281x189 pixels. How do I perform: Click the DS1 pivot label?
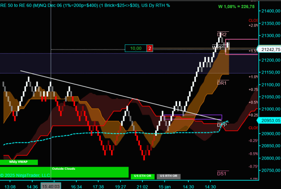[x=222, y=173]
